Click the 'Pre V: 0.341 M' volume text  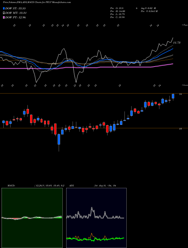[x=149, y=11]
